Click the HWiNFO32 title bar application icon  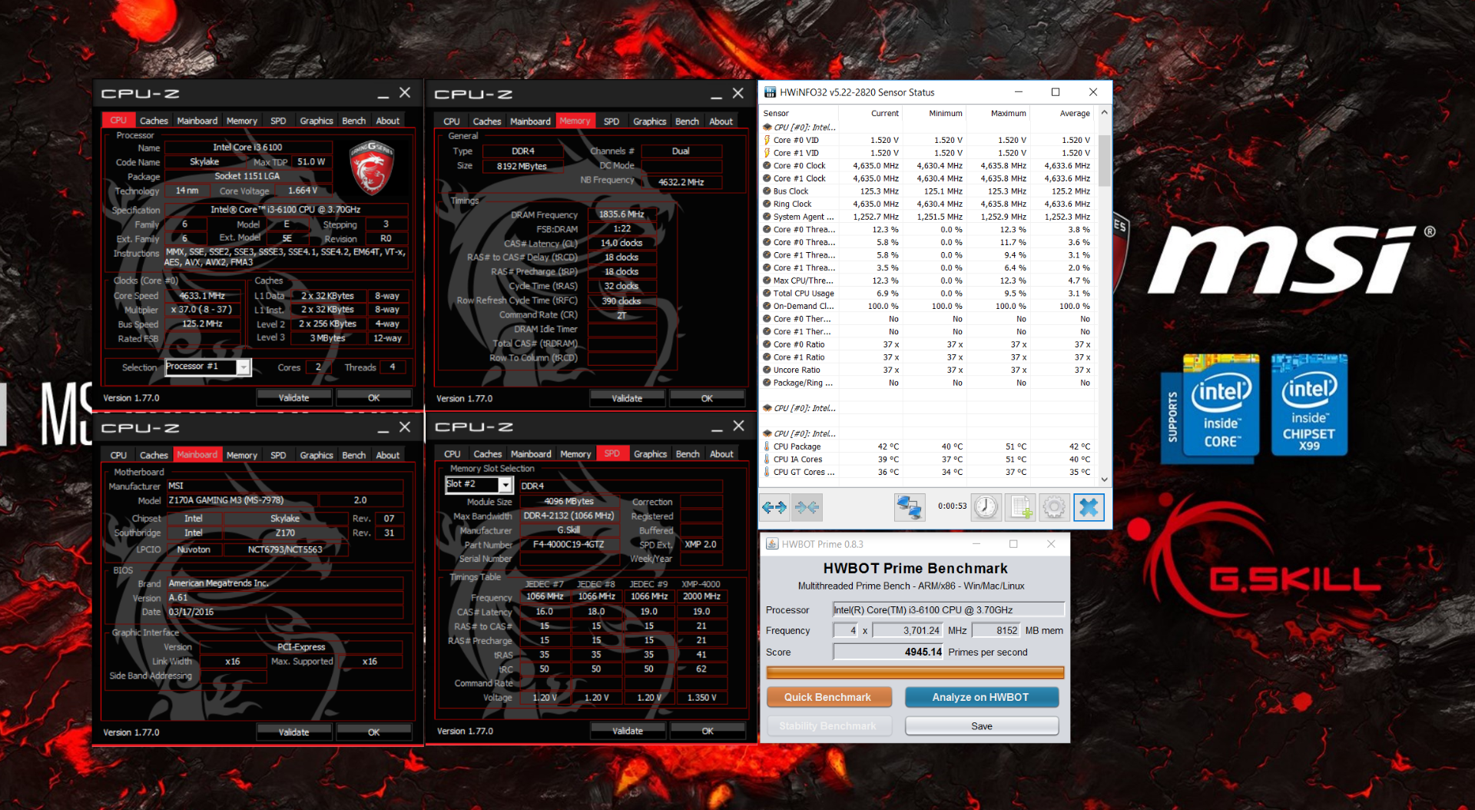[x=770, y=92]
